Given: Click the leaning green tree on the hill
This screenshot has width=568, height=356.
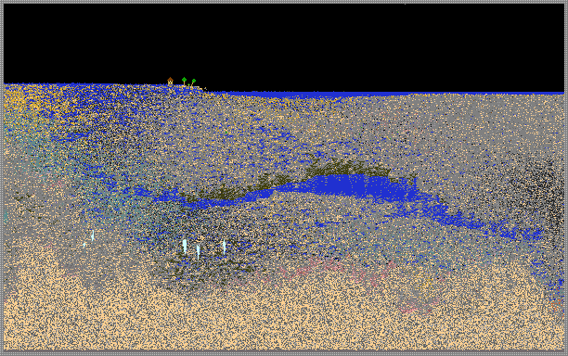Looking at the screenshot, I should point(193,83).
